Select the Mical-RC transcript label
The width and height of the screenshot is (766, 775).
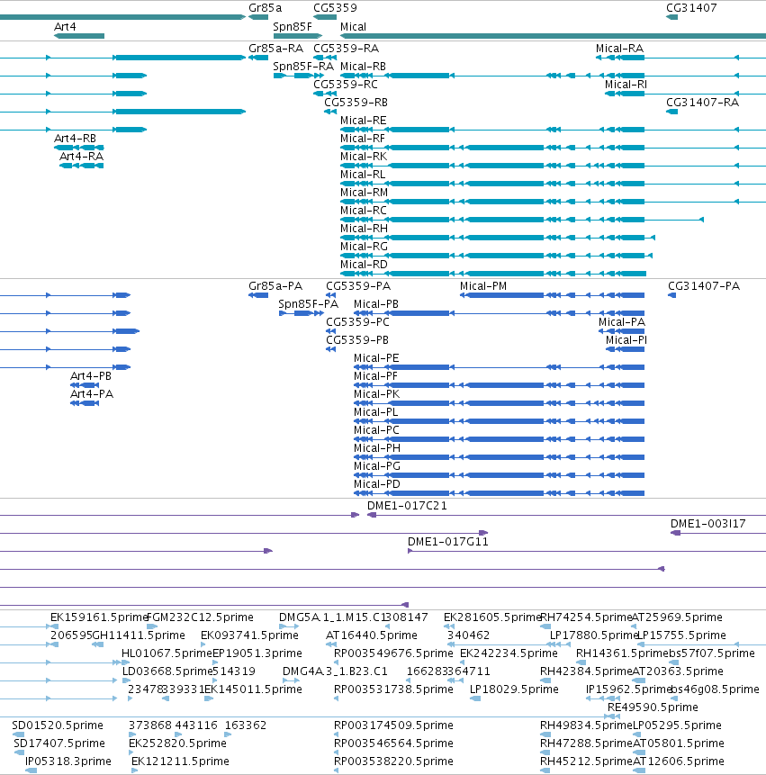pos(364,211)
